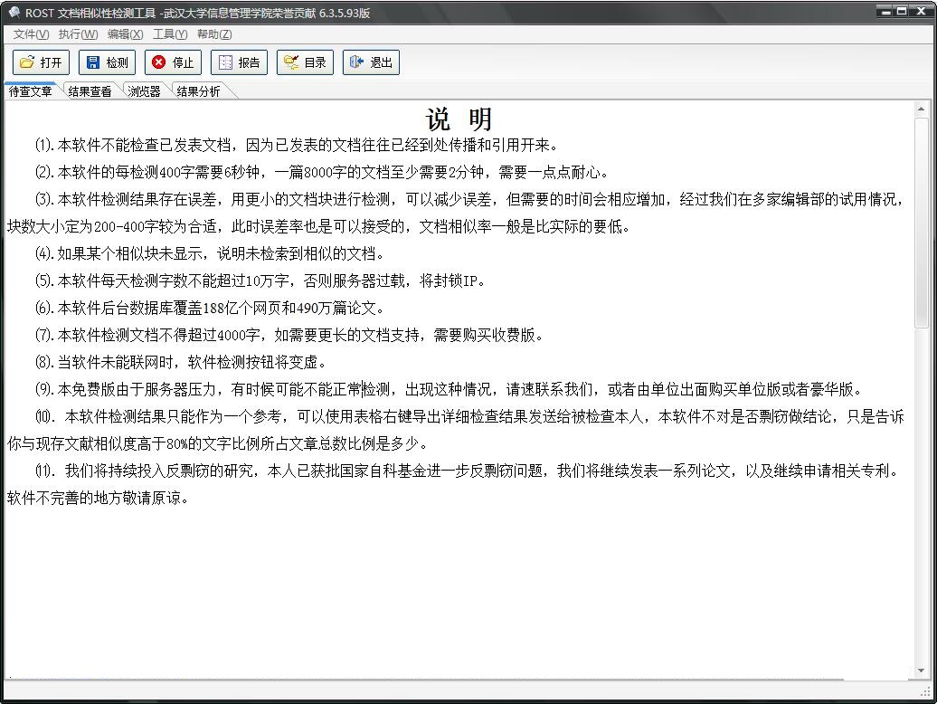Select the 待查文章 tab
Screen dimensions: 937x704
pos(31,91)
